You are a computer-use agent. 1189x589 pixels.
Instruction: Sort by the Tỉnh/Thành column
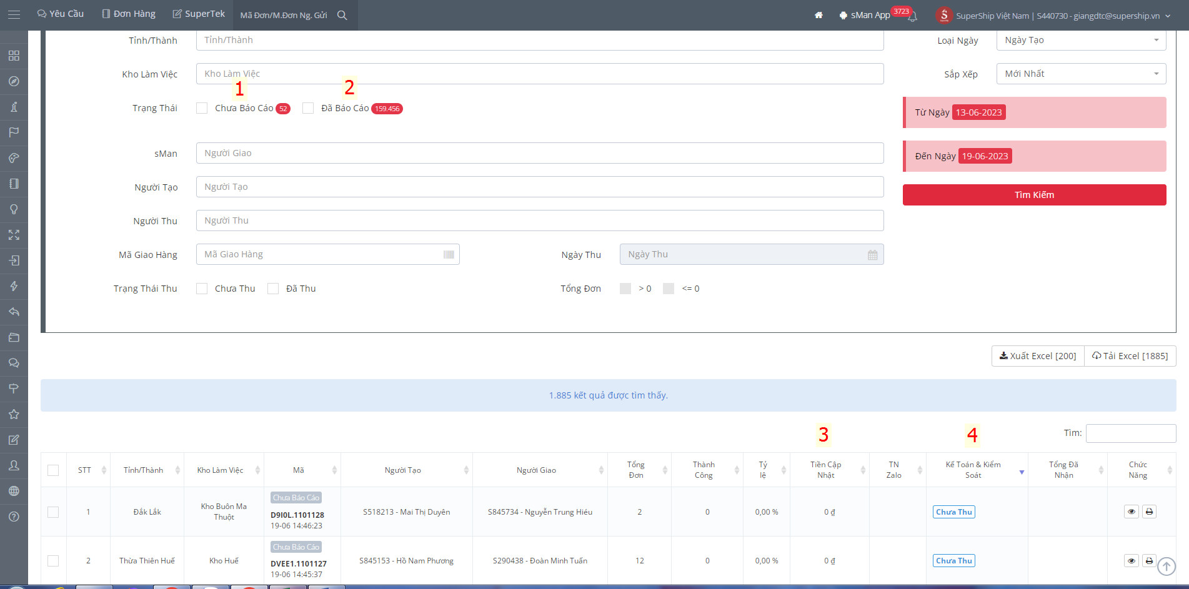[x=147, y=470]
